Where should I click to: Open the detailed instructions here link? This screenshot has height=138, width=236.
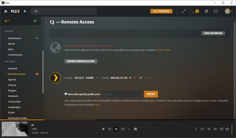pos(97,105)
